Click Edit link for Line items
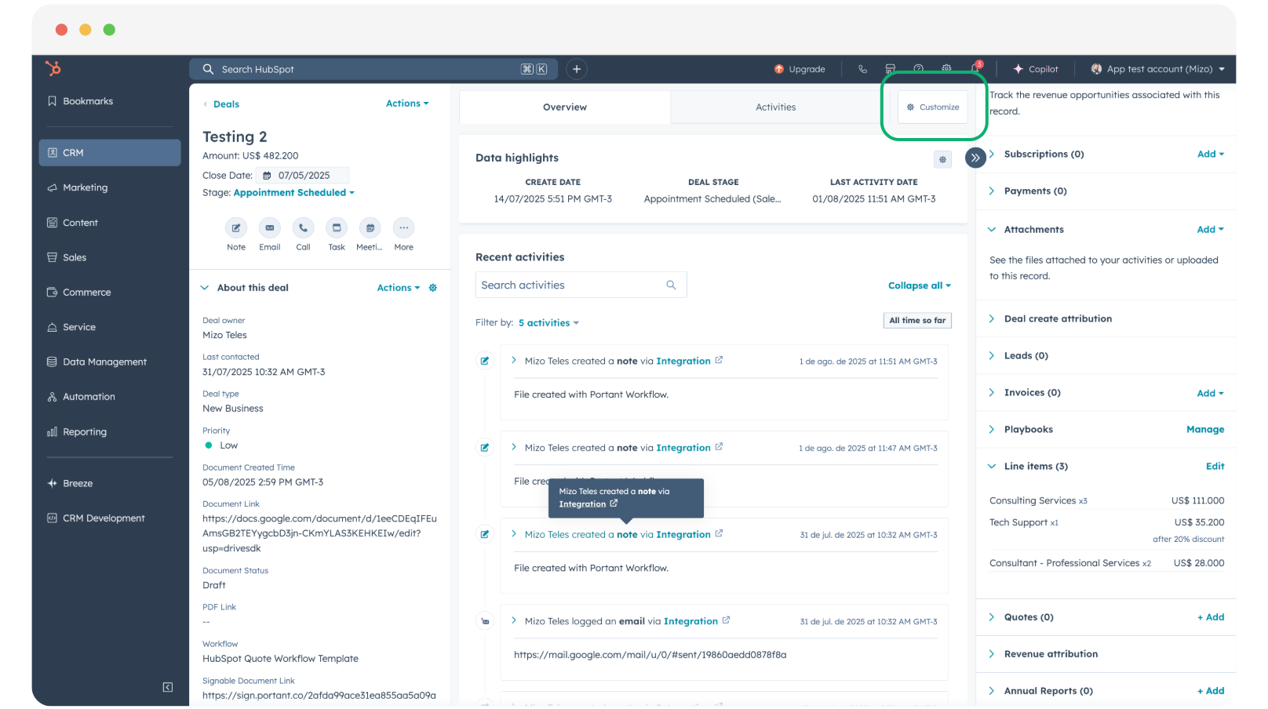This screenshot has width=1268, height=709. point(1215,467)
